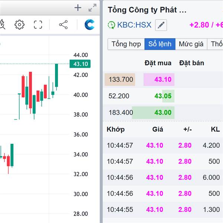Click the 43.10 bid price in order book

(163, 80)
